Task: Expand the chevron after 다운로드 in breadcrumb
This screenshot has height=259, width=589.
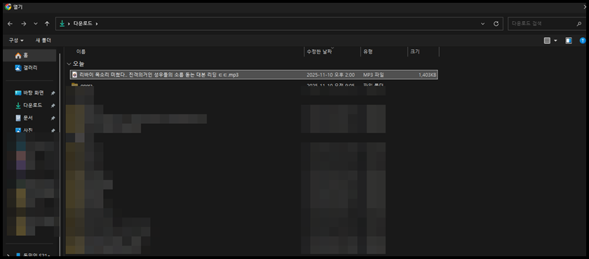Action: click(97, 24)
